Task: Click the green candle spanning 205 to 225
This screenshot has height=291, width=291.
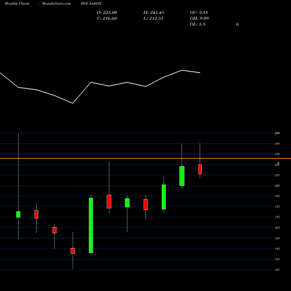Action: point(182,176)
